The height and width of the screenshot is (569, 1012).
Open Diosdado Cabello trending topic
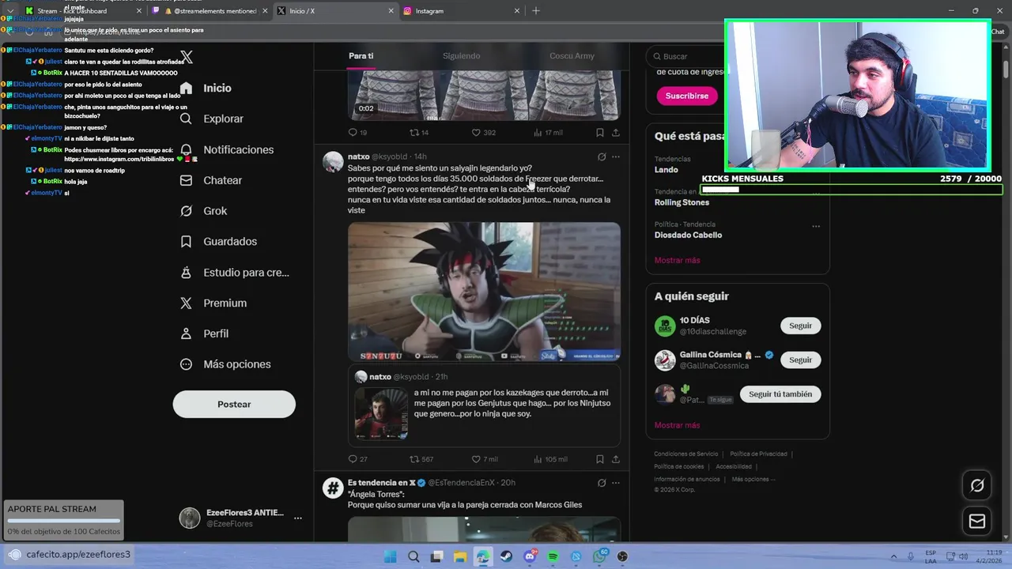[688, 235]
